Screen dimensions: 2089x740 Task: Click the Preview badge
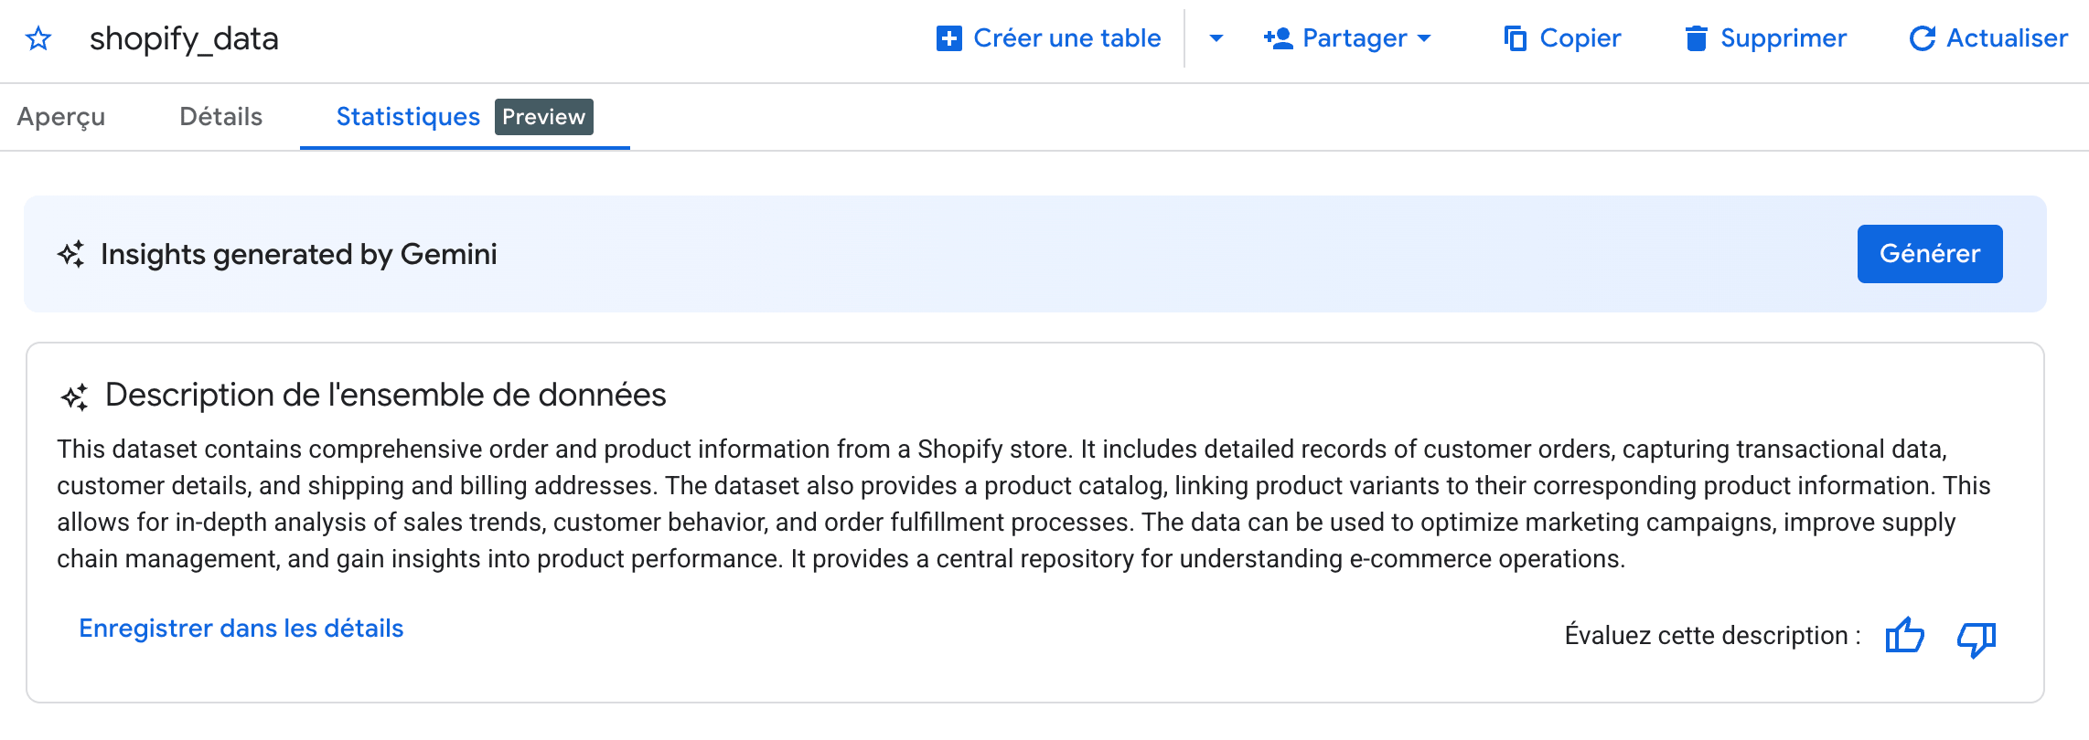click(x=543, y=117)
